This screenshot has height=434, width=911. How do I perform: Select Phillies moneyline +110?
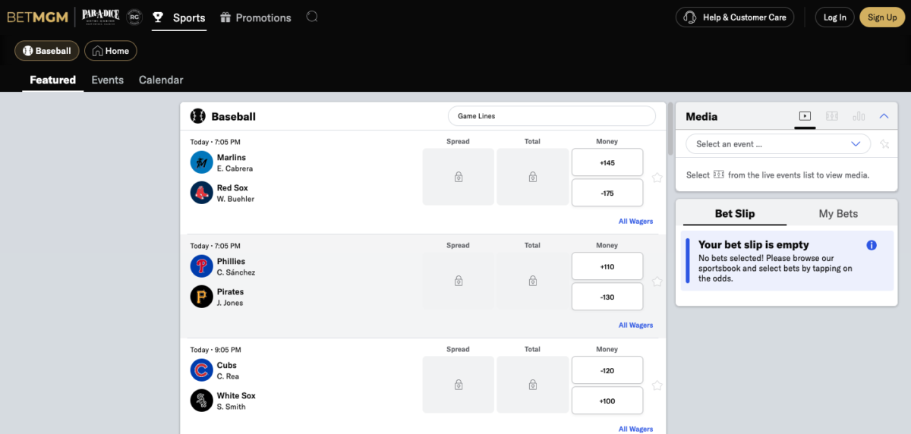coord(607,266)
